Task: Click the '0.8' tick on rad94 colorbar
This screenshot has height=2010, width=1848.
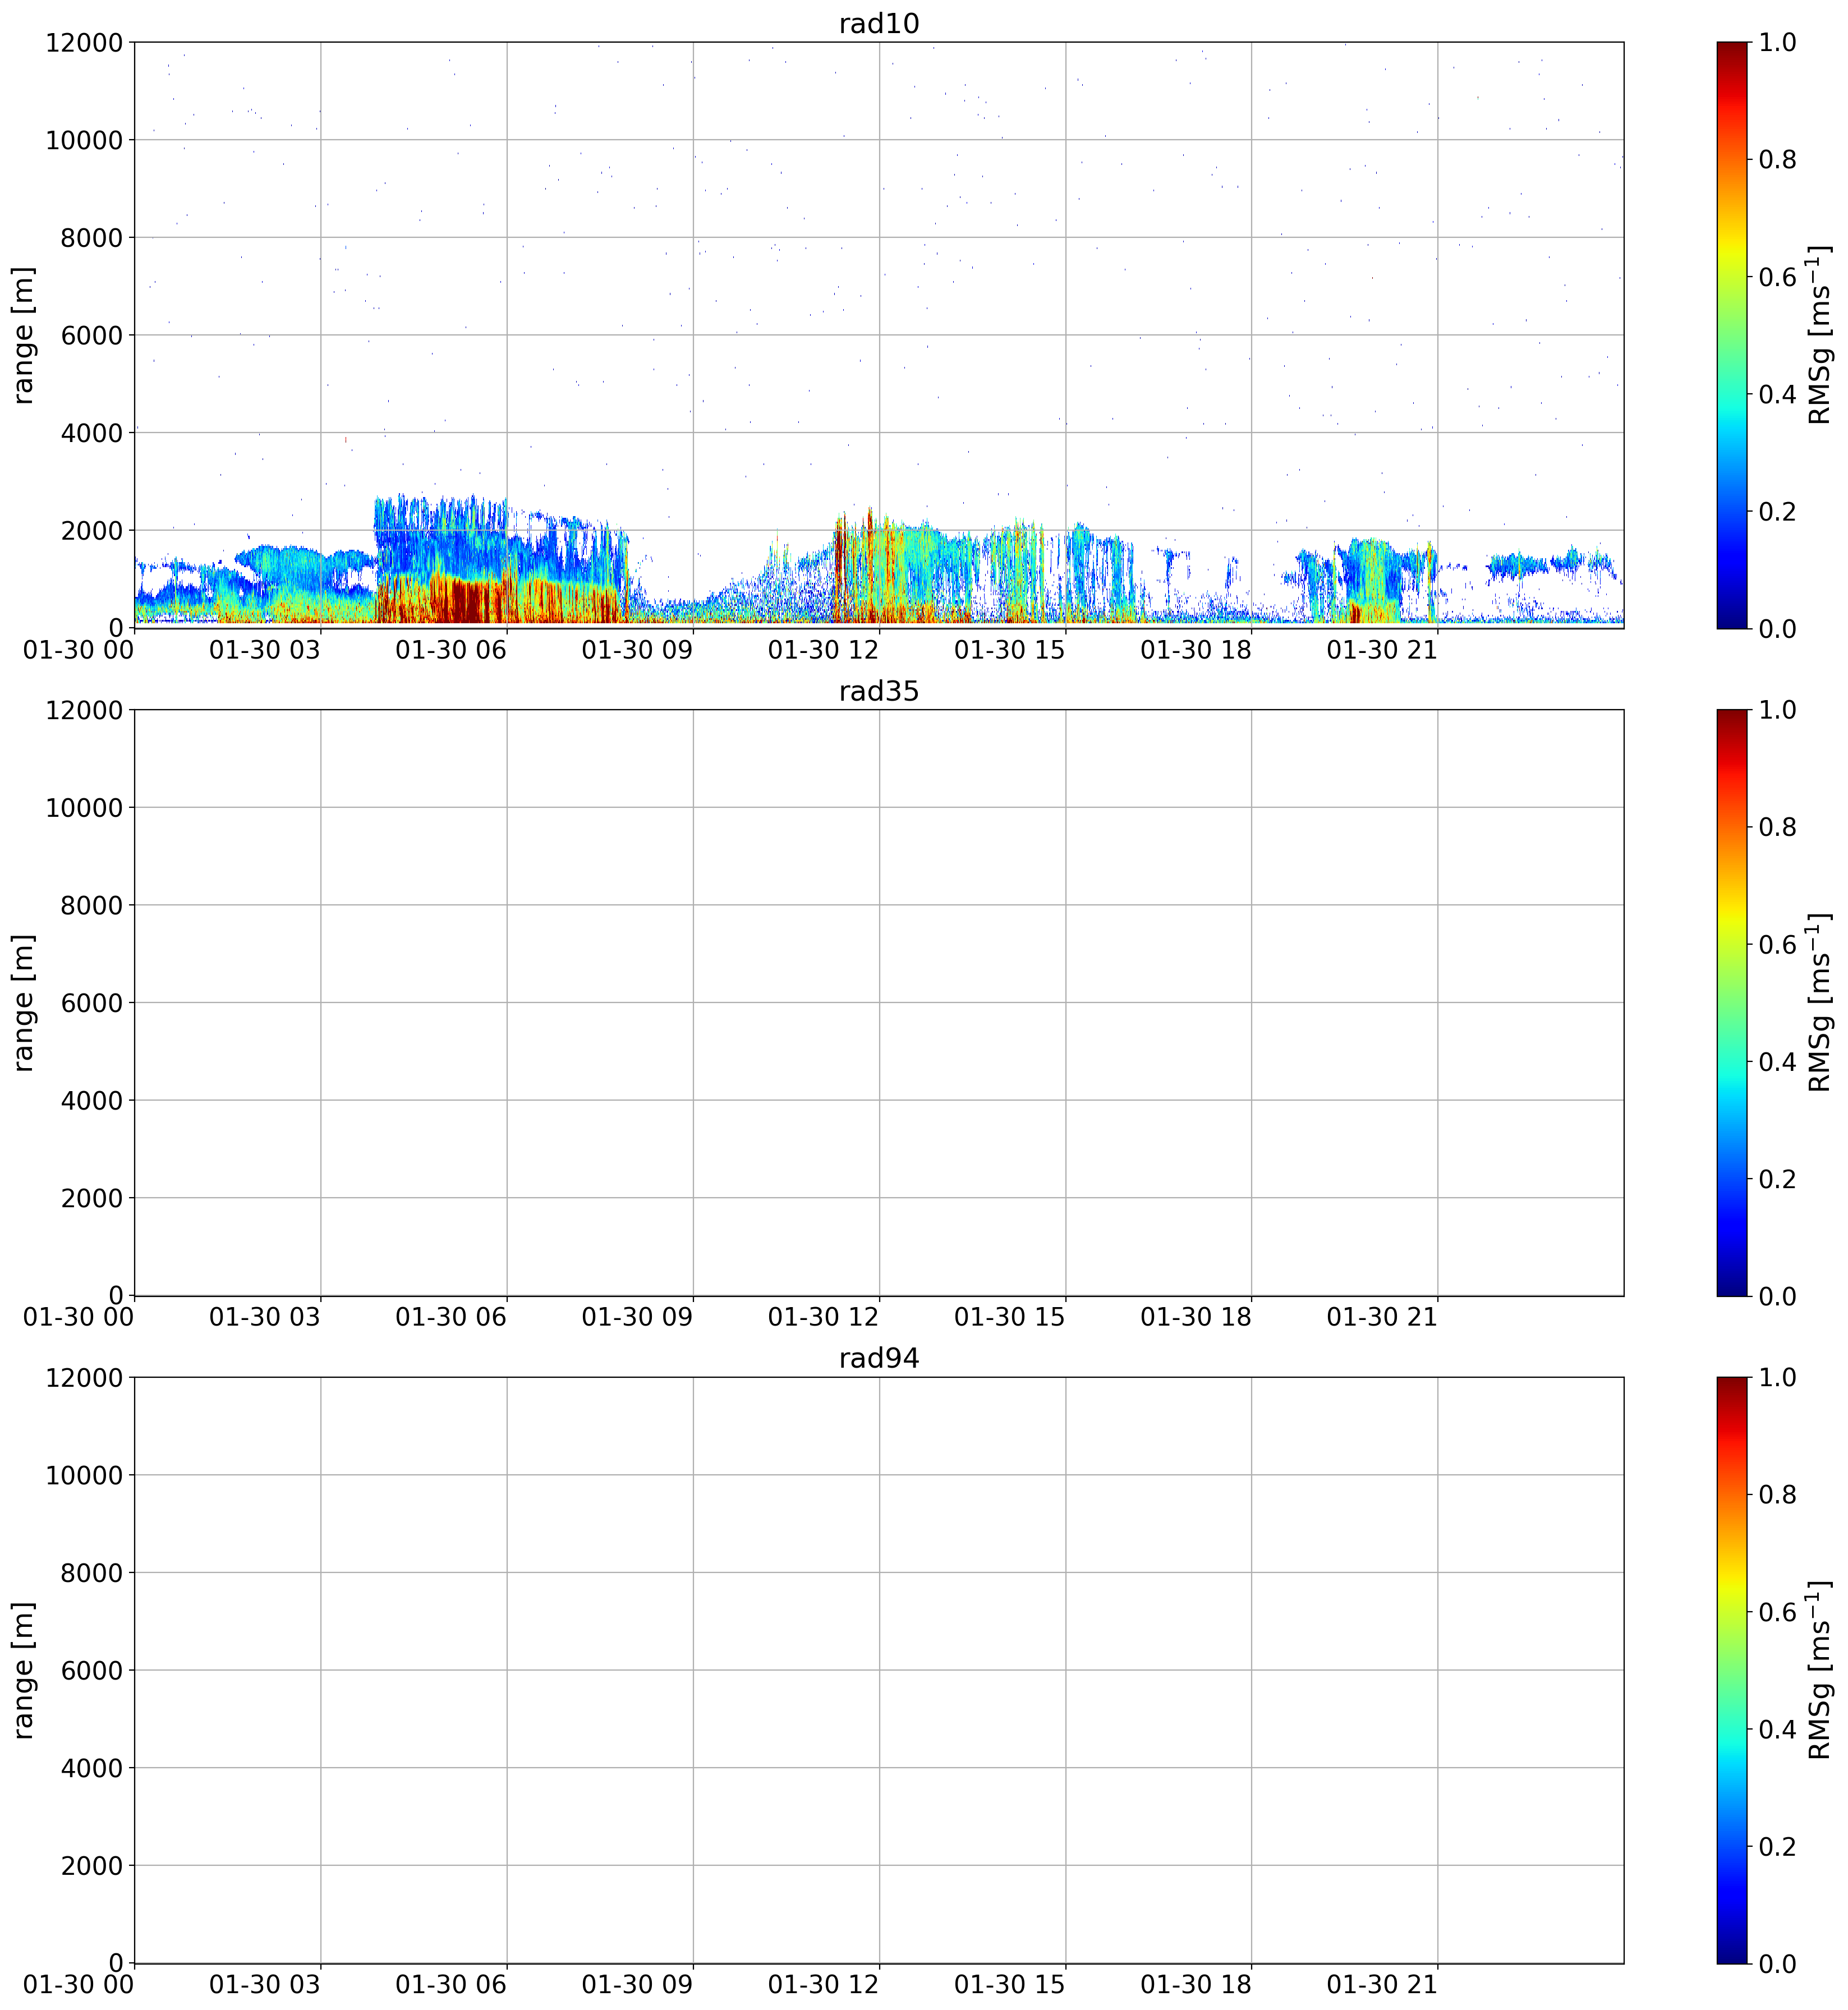Action: pos(1777,1494)
